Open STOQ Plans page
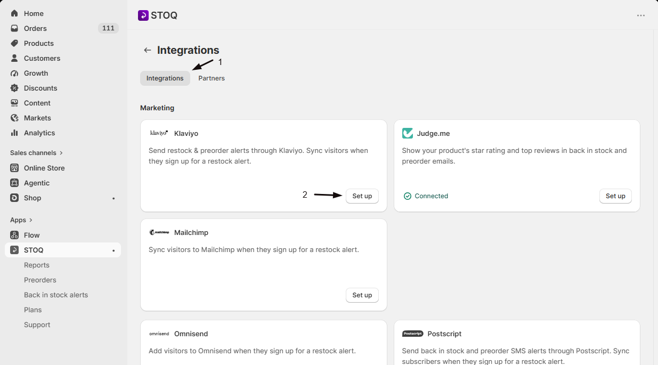 [33, 310]
